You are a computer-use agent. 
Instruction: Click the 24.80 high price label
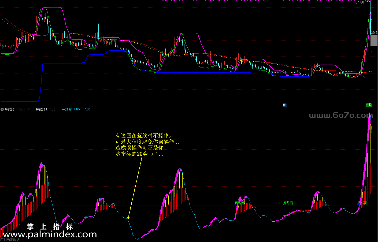click(360, 2)
